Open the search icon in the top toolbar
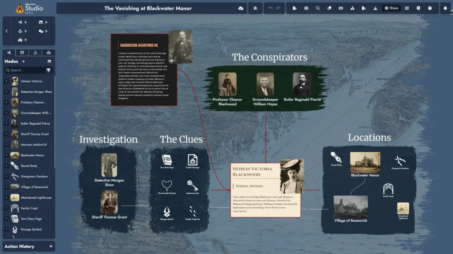Image resolution: width=453 pixels, height=254 pixels. 318,7
